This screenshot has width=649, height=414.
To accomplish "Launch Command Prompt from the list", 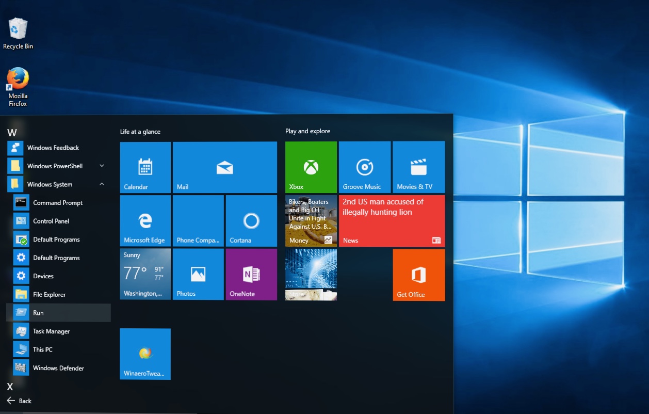I will (58, 203).
